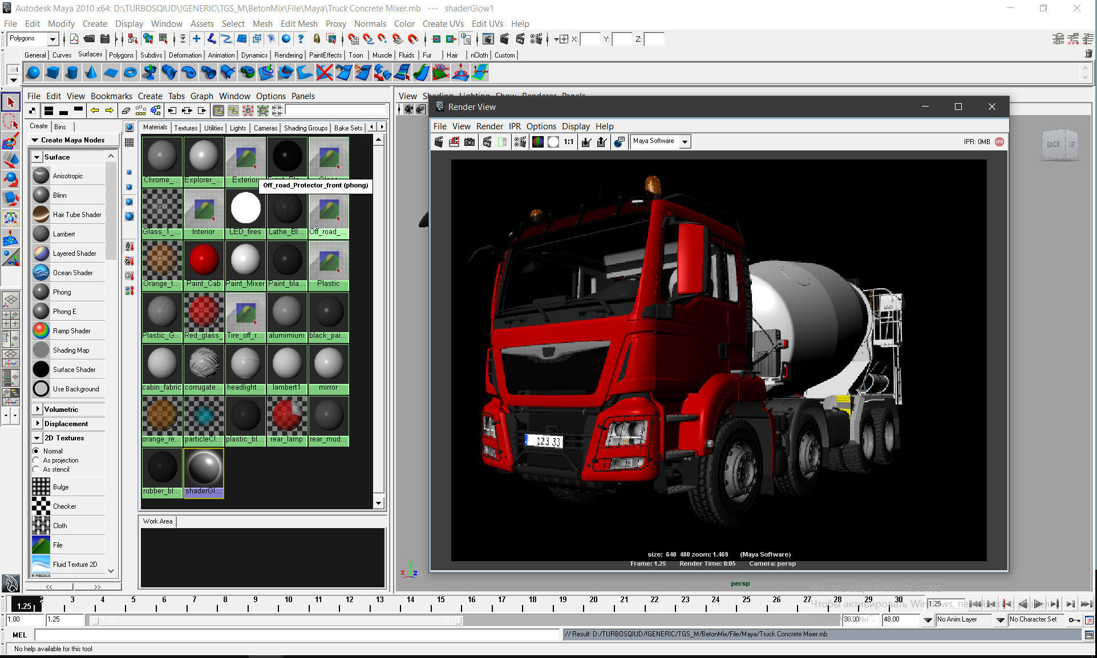The image size is (1097, 658).
Task: Click the NURBS cone shelf icon
Action: tap(91, 72)
